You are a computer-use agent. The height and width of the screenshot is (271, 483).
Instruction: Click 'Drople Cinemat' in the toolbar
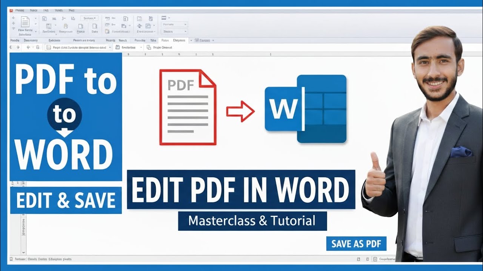click(x=162, y=47)
